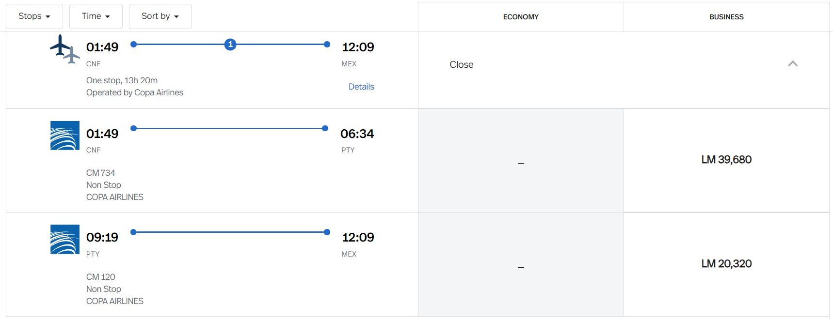Image resolution: width=833 pixels, height=319 pixels.
Task: Select Business fare LM 39,680
Action: pos(726,160)
